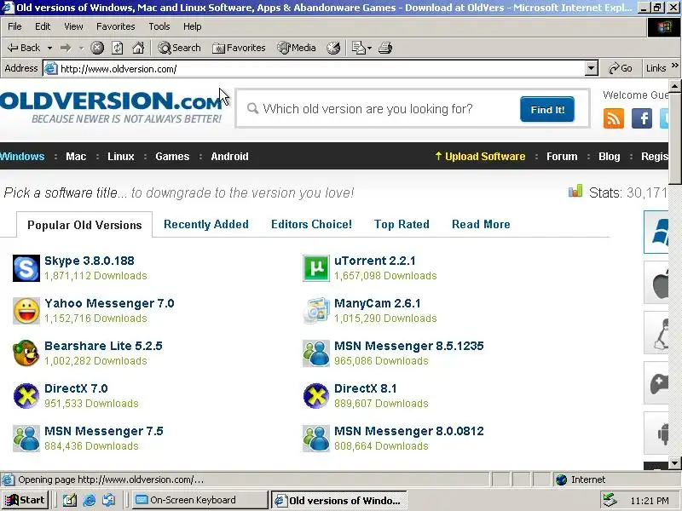Select the Windows navigation link
This screenshot has width=682, height=511.
22,157
